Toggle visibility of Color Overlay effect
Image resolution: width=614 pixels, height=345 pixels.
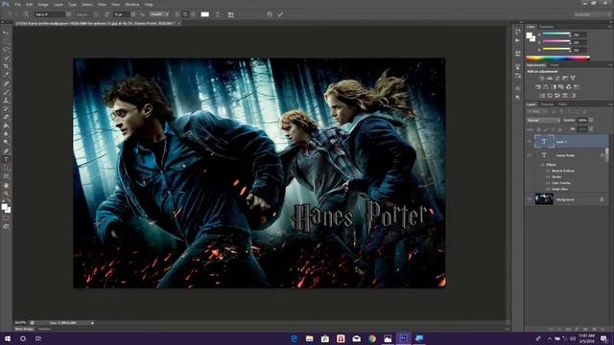tap(548, 183)
